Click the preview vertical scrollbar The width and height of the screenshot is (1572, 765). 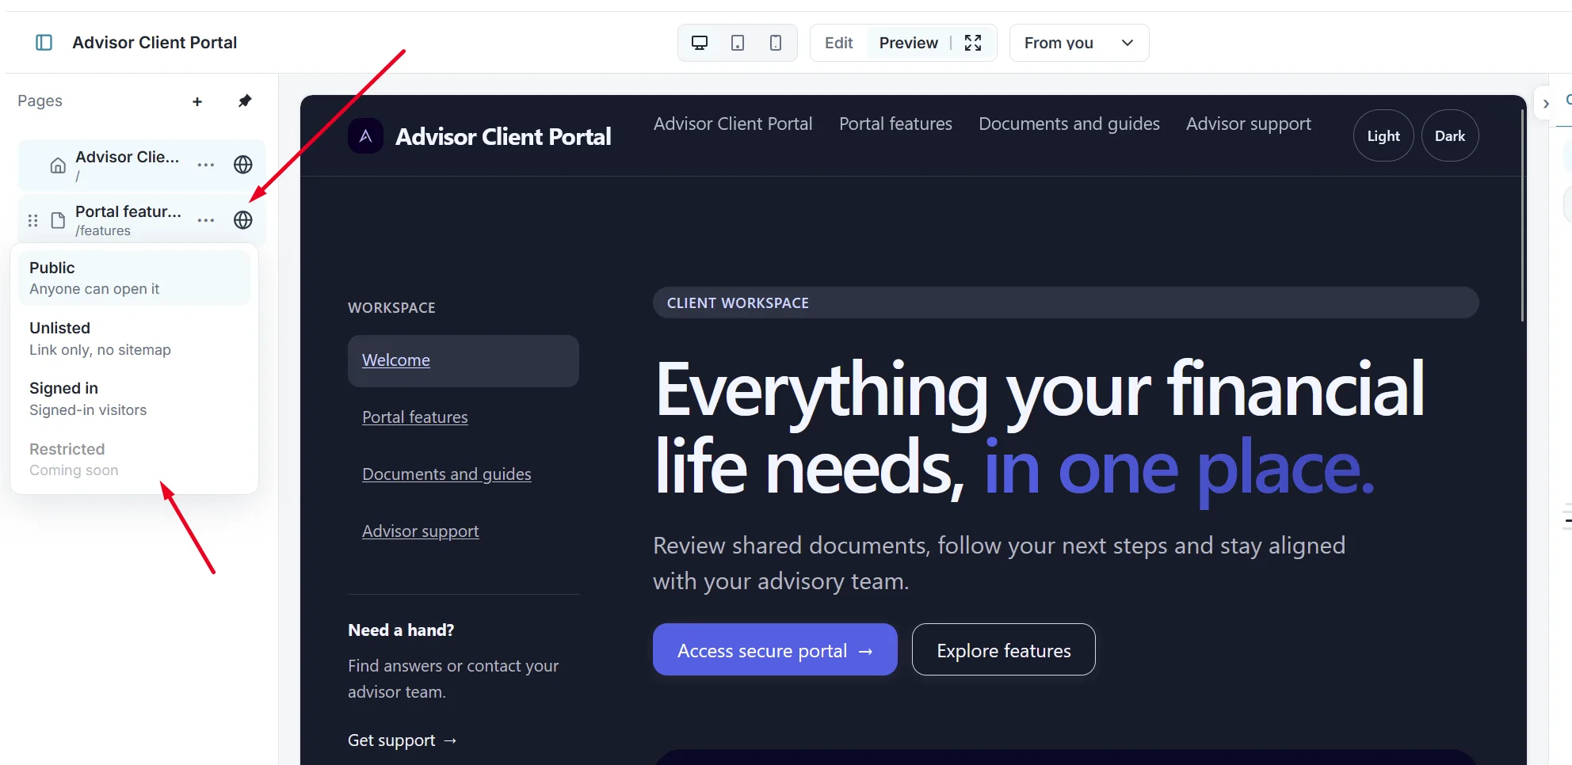tap(1522, 214)
